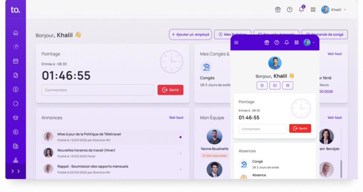Click Demande de congé button

[325, 34]
